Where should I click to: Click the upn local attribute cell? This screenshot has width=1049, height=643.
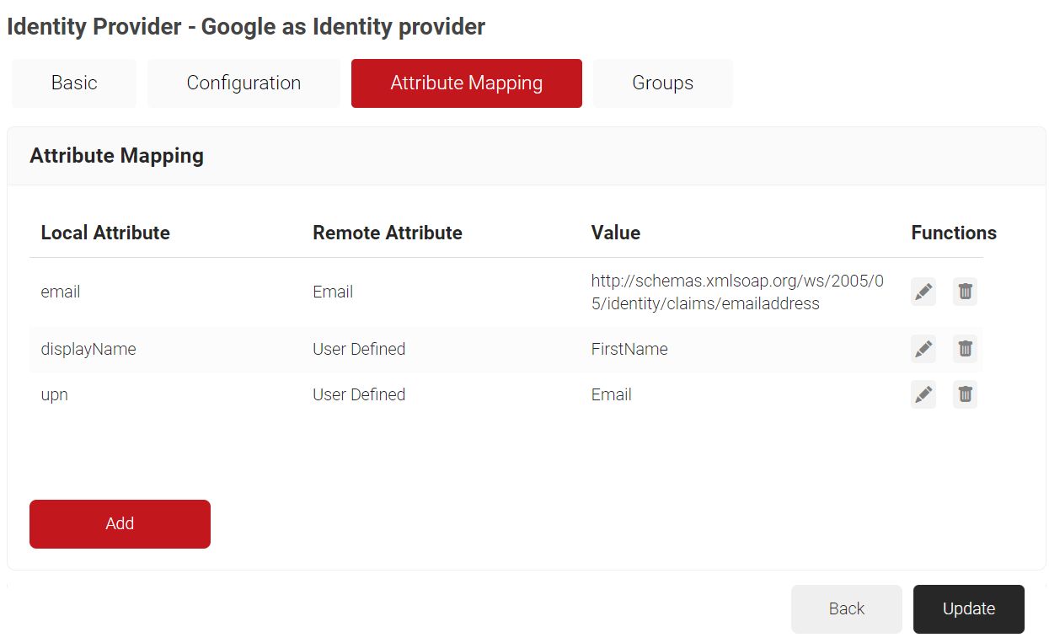tap(55, 394)
